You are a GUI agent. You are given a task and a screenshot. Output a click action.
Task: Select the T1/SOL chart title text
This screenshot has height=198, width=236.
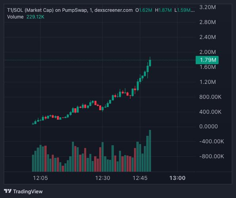[70, 10]
